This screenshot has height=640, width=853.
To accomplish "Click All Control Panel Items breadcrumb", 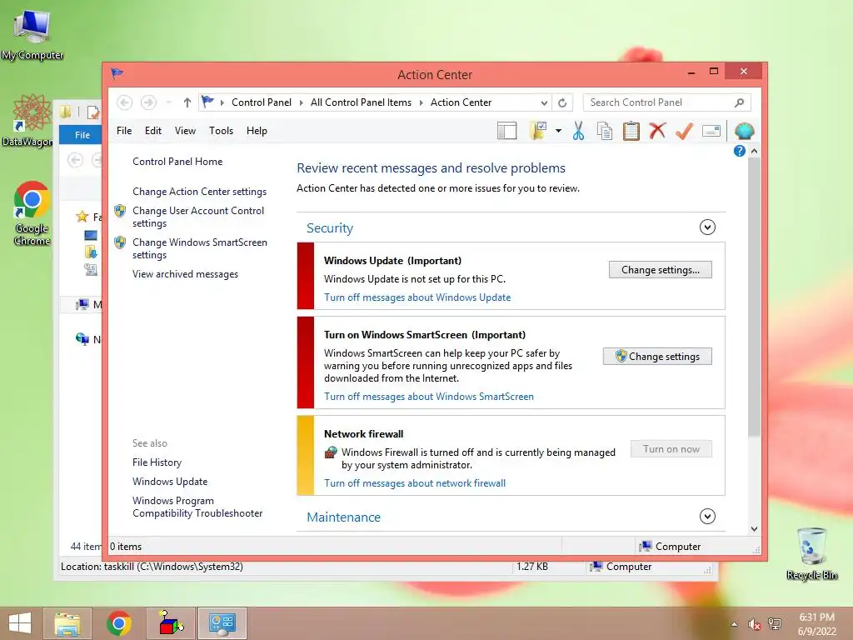I will tap(361, 102).
